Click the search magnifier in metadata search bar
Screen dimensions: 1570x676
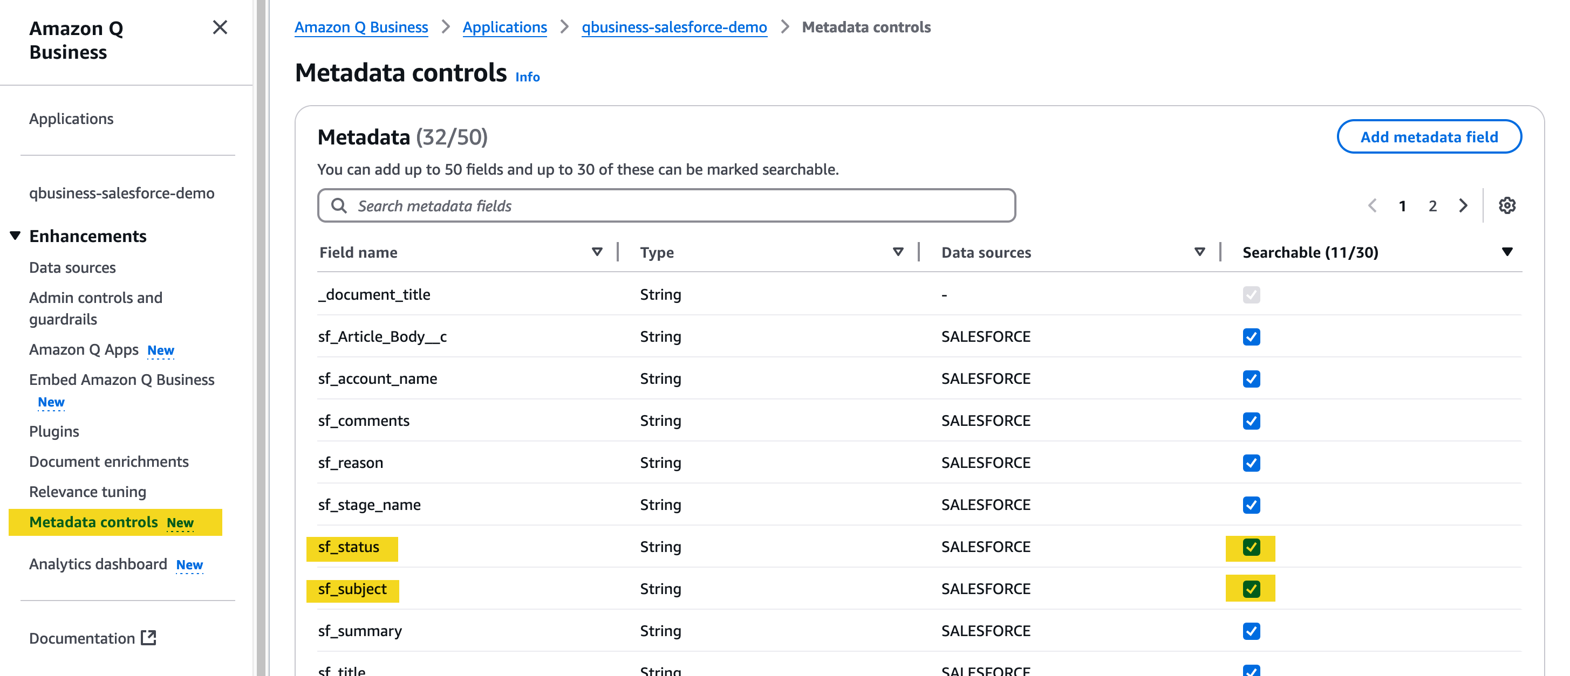pyautogui.click(x=339, y=205)
